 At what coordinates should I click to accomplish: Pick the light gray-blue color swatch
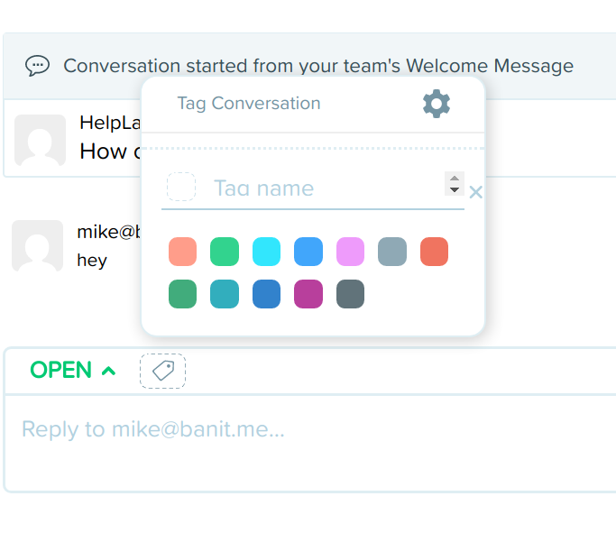point(392,252)
